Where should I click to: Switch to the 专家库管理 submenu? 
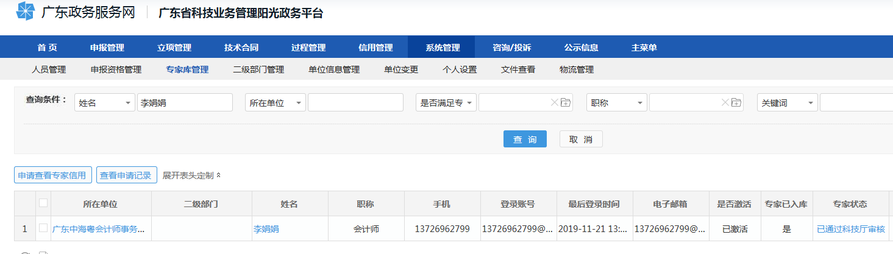coord(187,69)
